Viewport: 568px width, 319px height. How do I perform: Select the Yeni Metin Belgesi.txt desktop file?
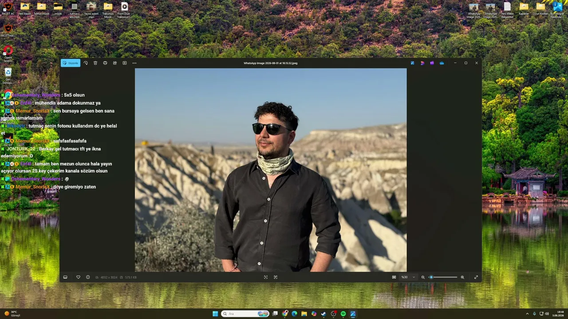(507, 10)
